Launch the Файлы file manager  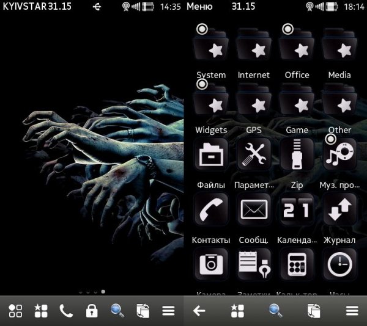[x=211, y=154]
